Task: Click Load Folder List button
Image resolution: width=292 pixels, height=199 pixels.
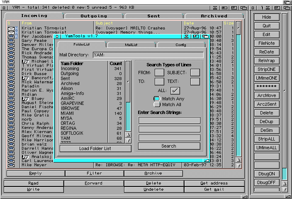Action: (x=95, y=148)
